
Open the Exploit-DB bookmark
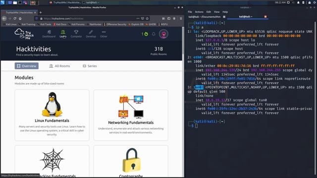click(x=136, y=24)
